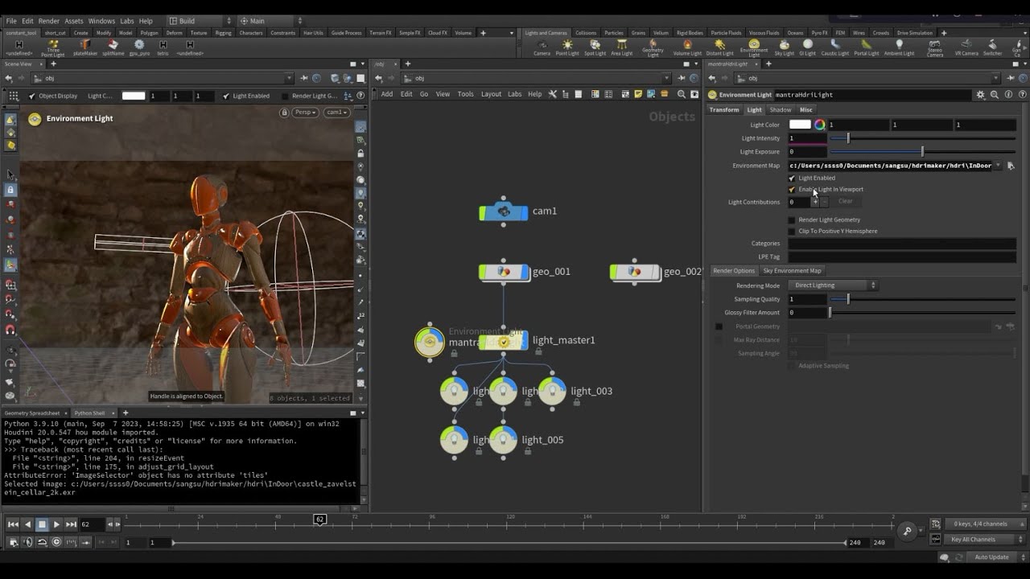
Task: Click the Spot Light shelf tool
Action: coord(595,48)
